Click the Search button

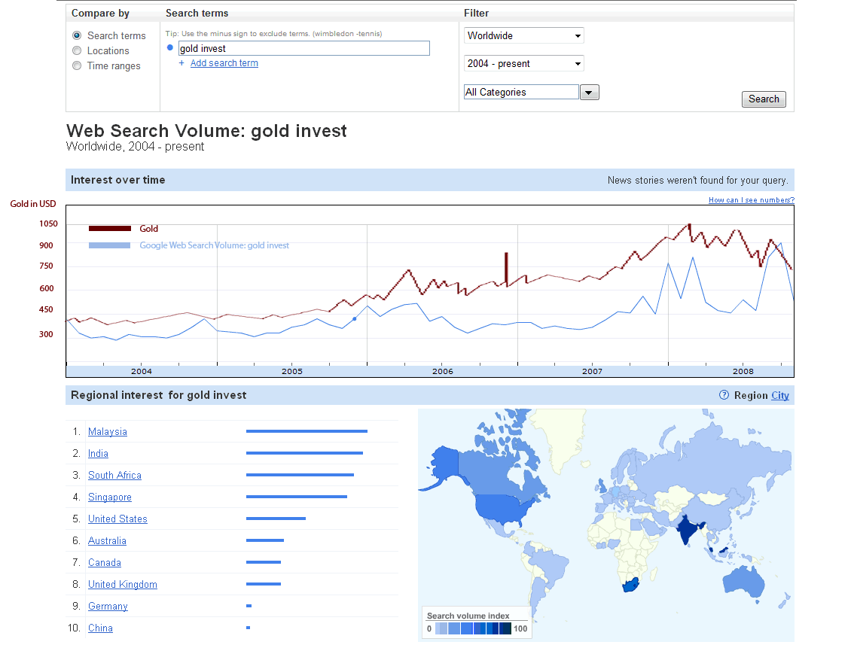tap(764, 99)
